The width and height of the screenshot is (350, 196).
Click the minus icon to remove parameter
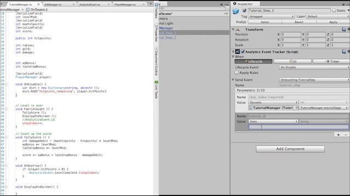coord(346,134)
